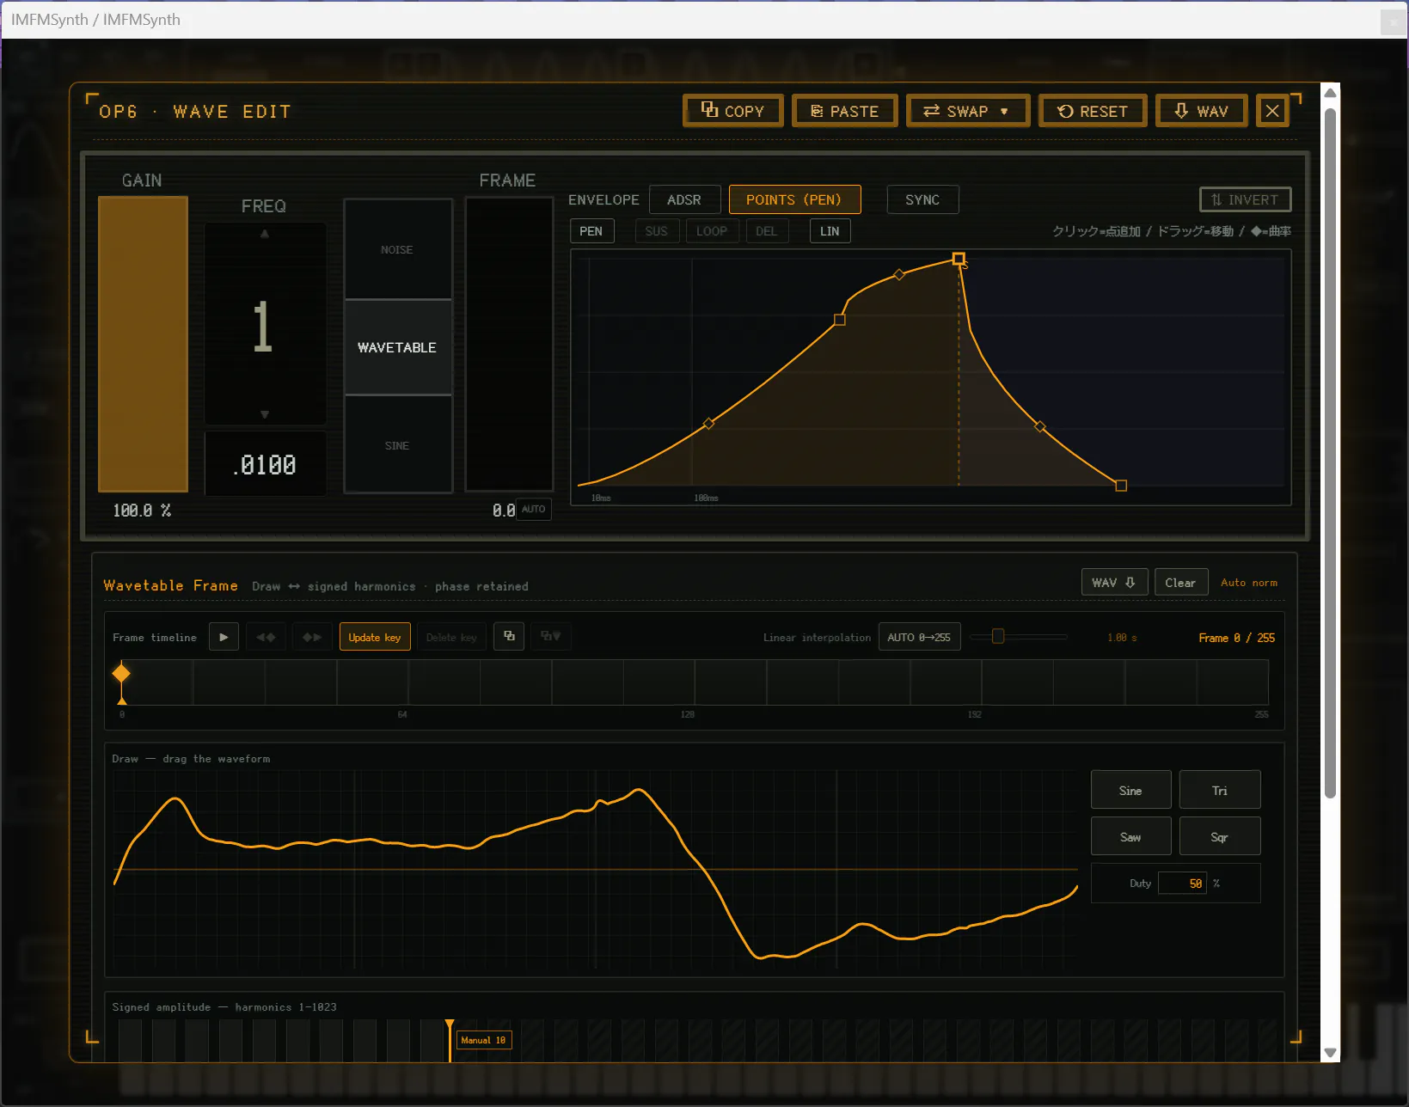Click the wavetable WAV import button
1409x1107 pixels.
pos(1114,582)
